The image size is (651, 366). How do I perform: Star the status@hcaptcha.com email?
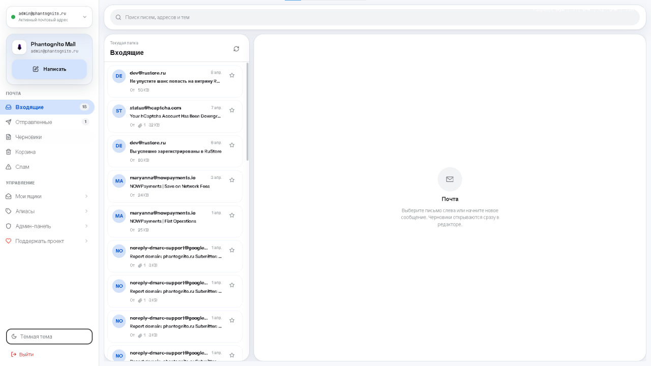tap(232, 110)
